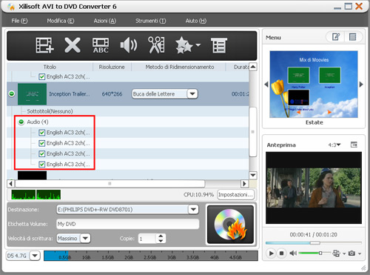Click the Etichetta Volume My DVD field
Viewport: 370px width, 275px height.
(127, 224)
